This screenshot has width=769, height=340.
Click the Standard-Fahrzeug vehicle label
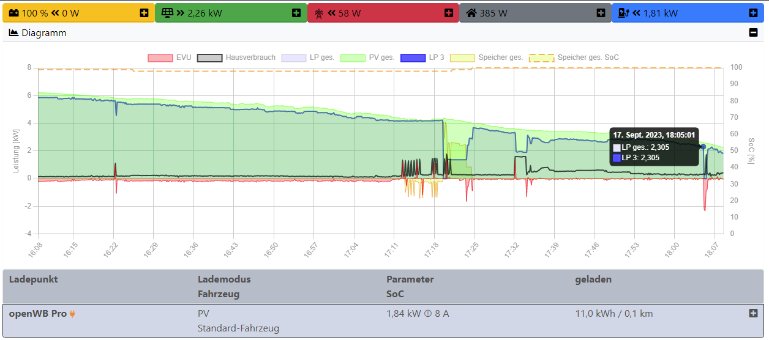pyautogui.click(x=238, y=328)
